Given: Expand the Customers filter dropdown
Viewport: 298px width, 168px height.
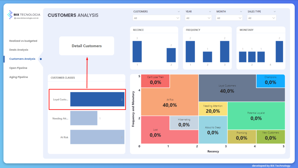Looking at the screenshot, I should (x=156, y=18).
